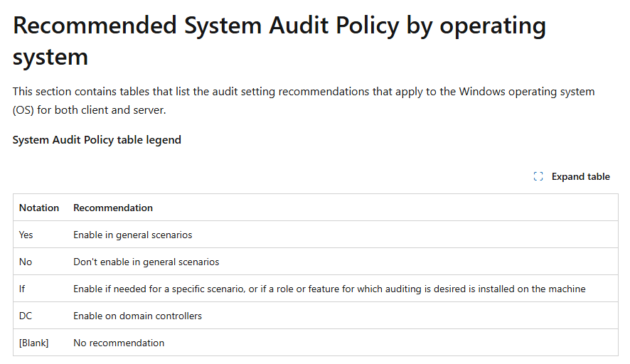Click the words Windows operating system in the paragraph

tap(527, 92)
